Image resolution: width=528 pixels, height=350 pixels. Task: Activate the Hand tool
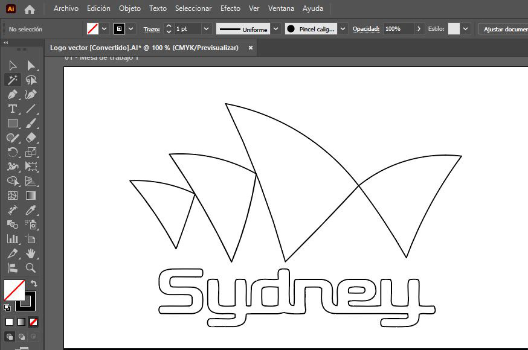pos(31,253)
